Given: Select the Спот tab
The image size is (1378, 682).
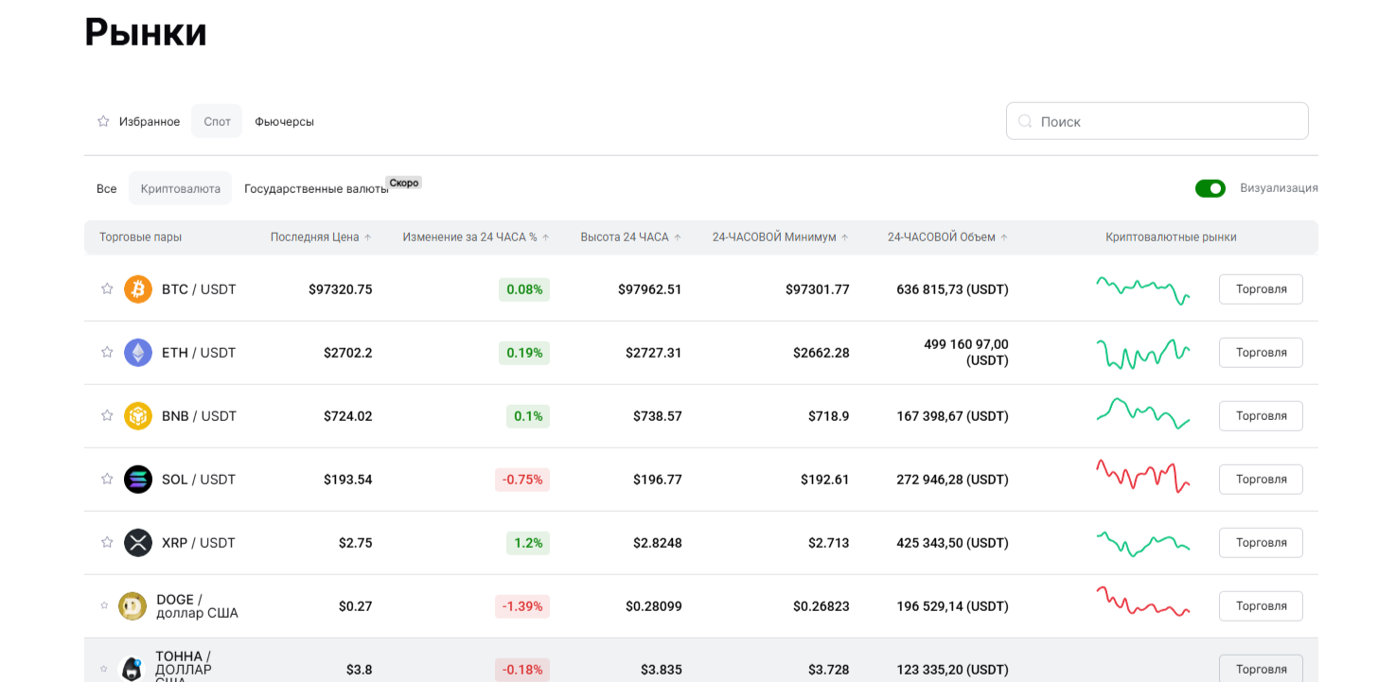Looking at the screenshot, I should point(217,121).
